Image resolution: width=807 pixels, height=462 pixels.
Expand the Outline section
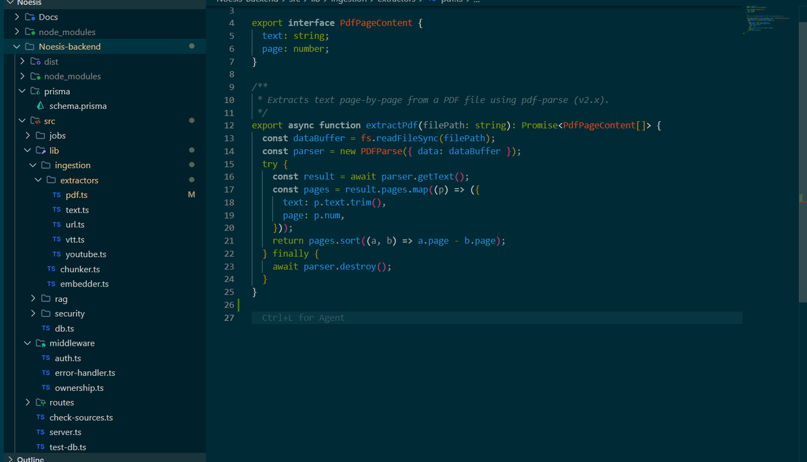point(9,459)
